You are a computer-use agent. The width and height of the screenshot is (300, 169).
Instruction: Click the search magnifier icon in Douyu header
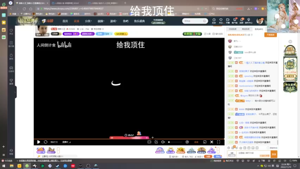(x=204, y=21)
